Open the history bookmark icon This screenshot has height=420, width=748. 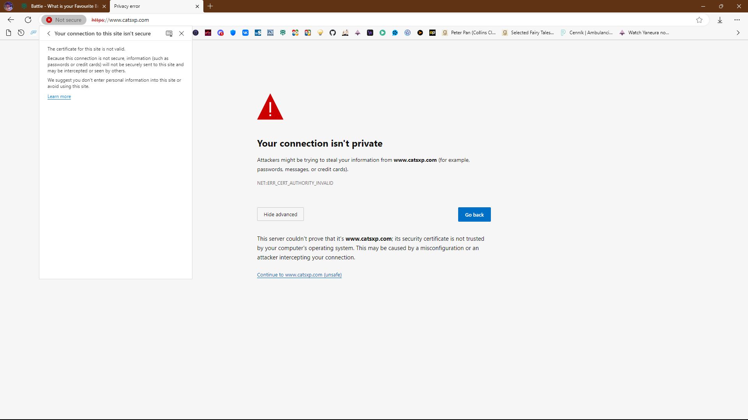[21, 33]
